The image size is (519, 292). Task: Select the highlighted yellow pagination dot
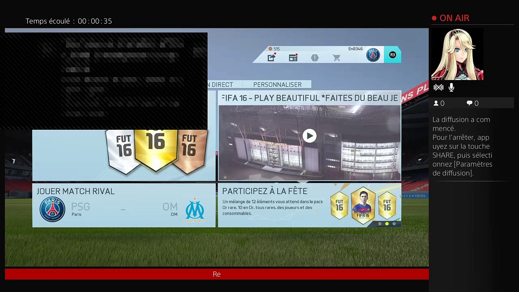(387, 224)
